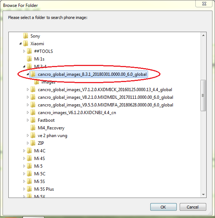Click the V8.2.1.0.MXDMIDL folder icon
This screenshot has height=218, width=215.
click(33, 97)
